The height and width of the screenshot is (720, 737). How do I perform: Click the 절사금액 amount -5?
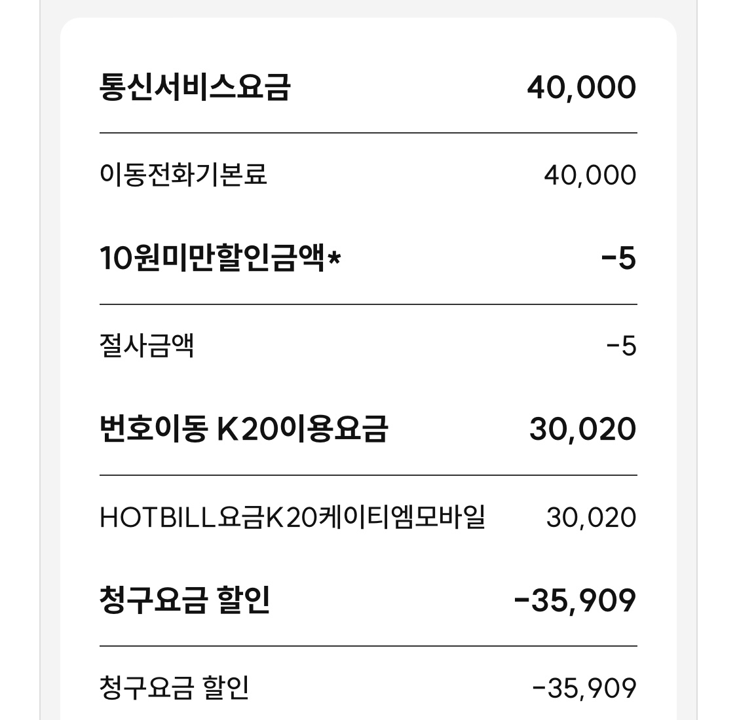pyautogui.click(x=622, y=347)
